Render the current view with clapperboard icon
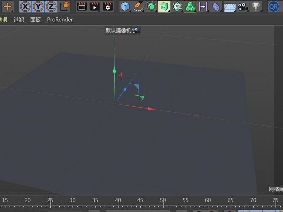The height and width of the screenshot is (212, 283). tap(82, 6)
